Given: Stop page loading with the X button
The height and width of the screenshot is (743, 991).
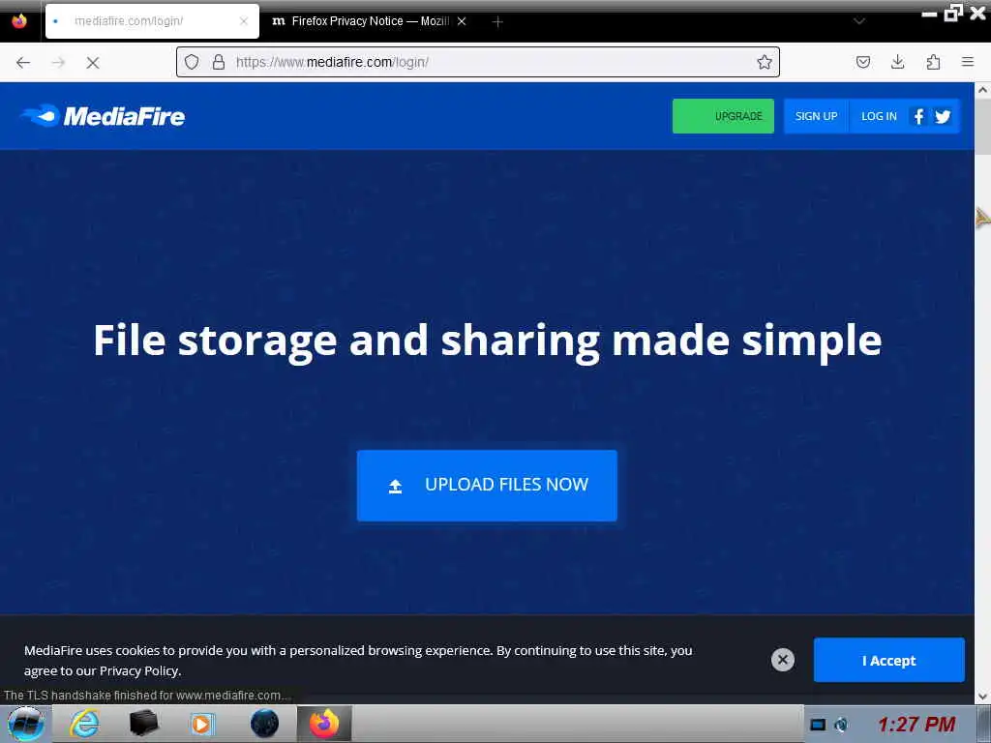Looking at the screenshot, I should [x=93, y=62].
